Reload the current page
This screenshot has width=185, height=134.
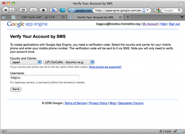[x=23, y=10]
